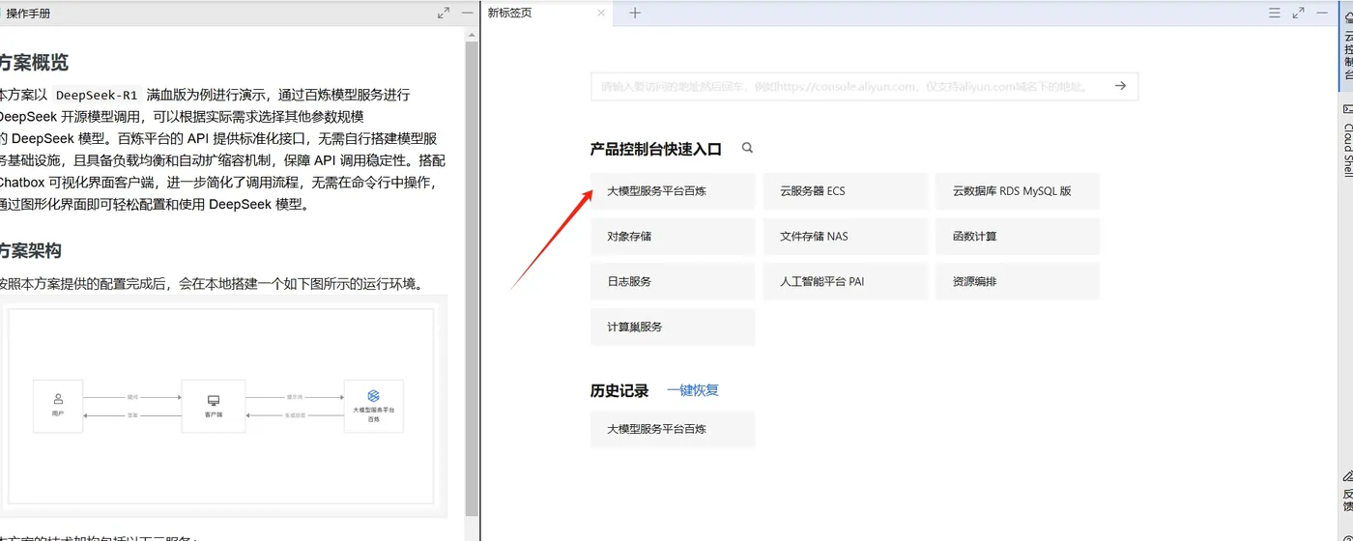Open 计算巢服务 console shortcut
The height and width of the screenshot is (541, 1353).
(673, 327)
